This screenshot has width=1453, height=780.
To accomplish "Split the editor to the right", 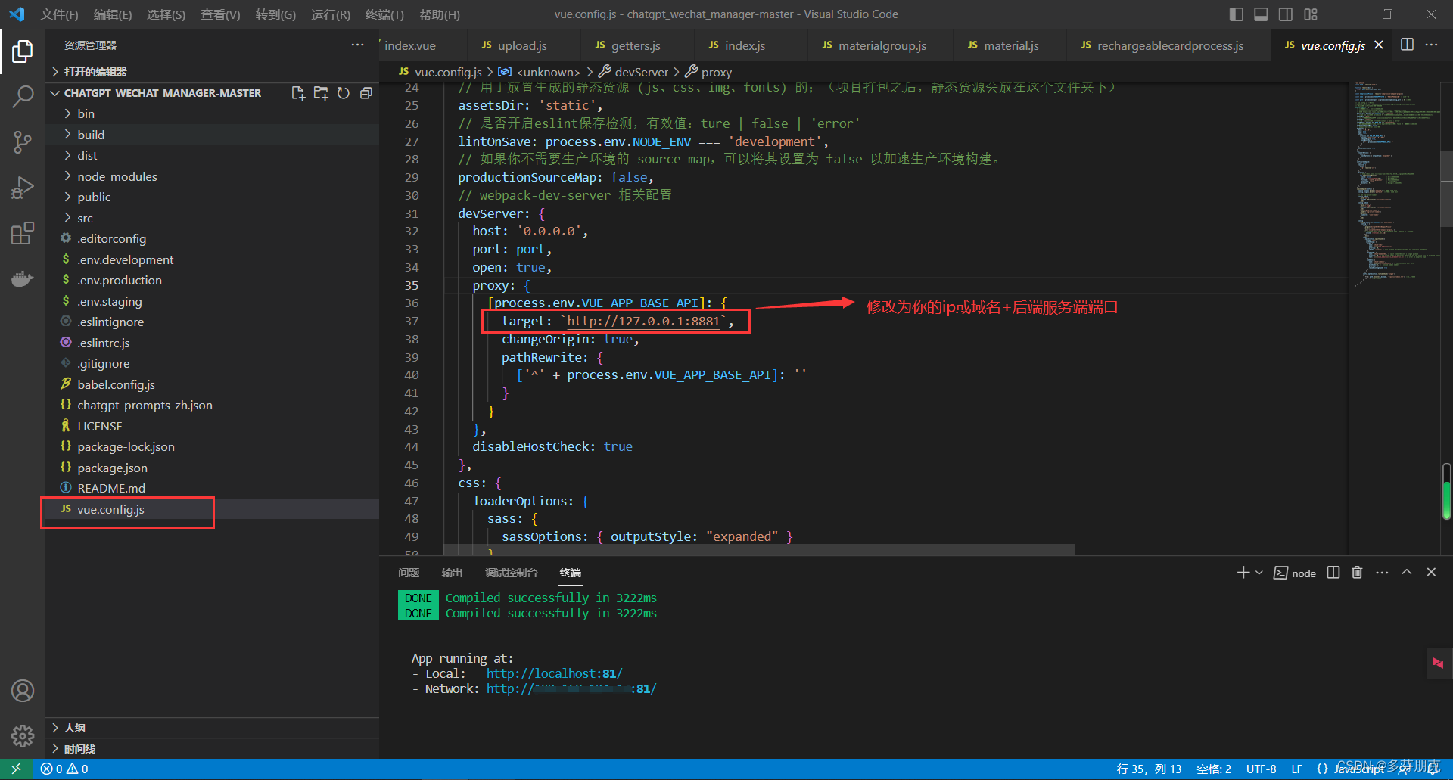I will (1407, 45).
